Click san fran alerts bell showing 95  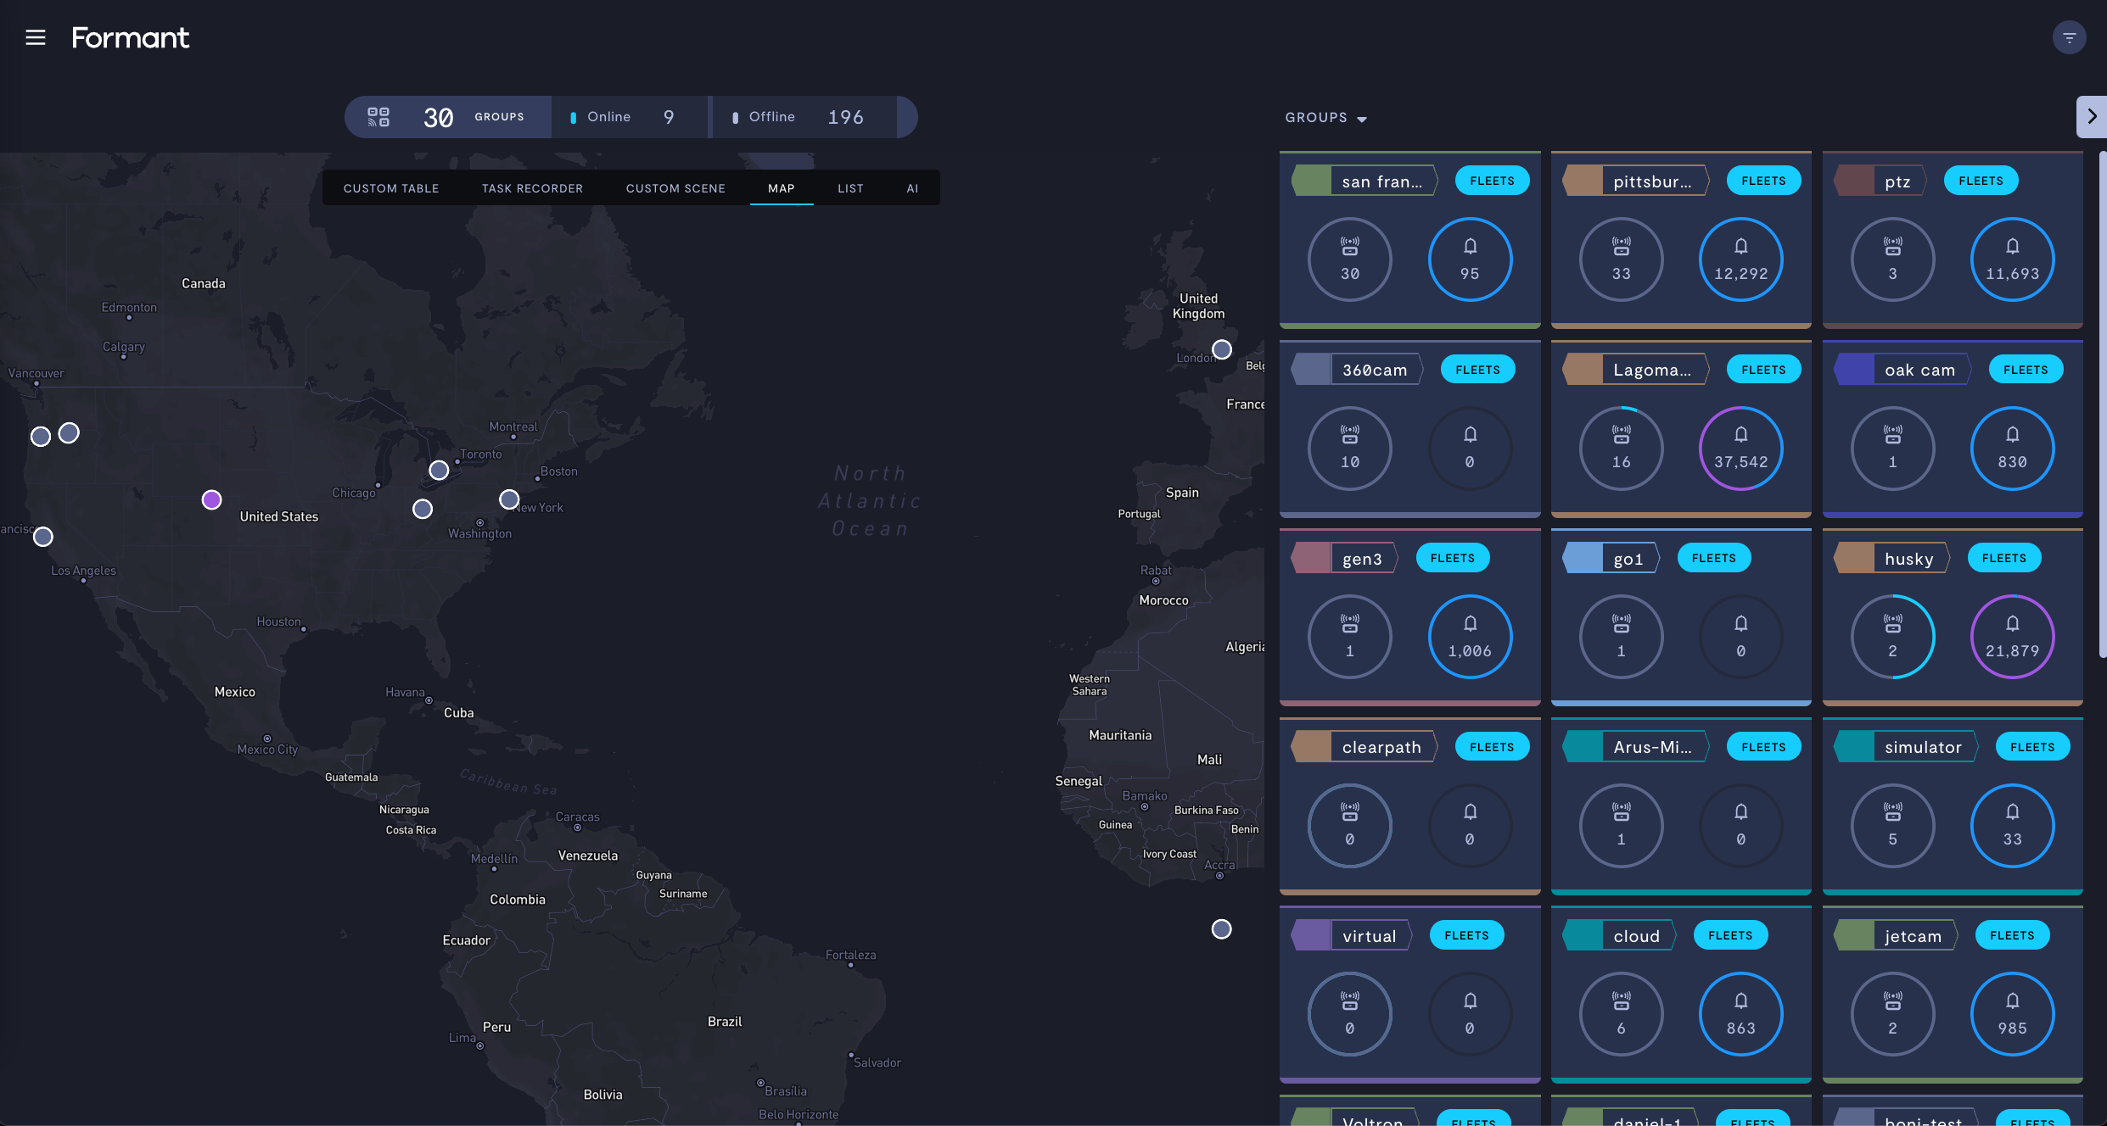[x=1470, y=259]
